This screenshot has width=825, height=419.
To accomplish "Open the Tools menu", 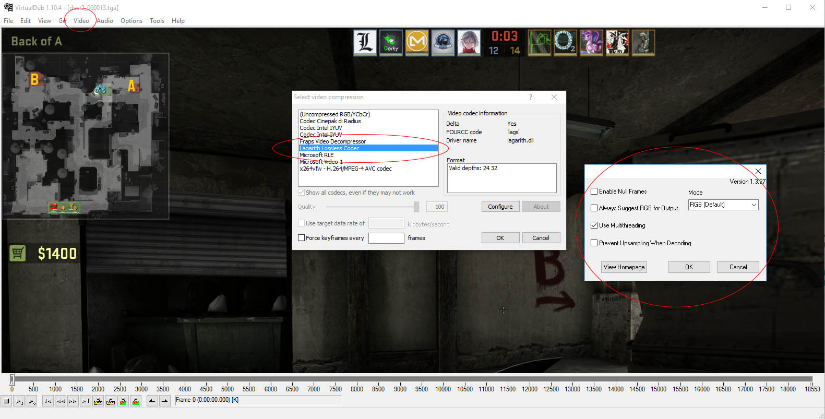I will [x=157, y=21].
